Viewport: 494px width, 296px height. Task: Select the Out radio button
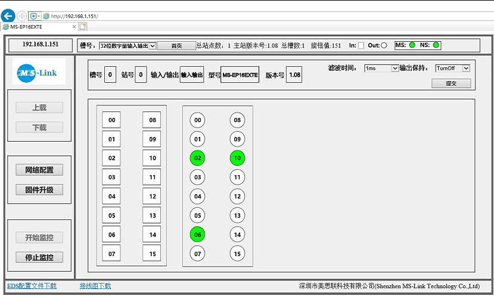click(x=384, y=45)
